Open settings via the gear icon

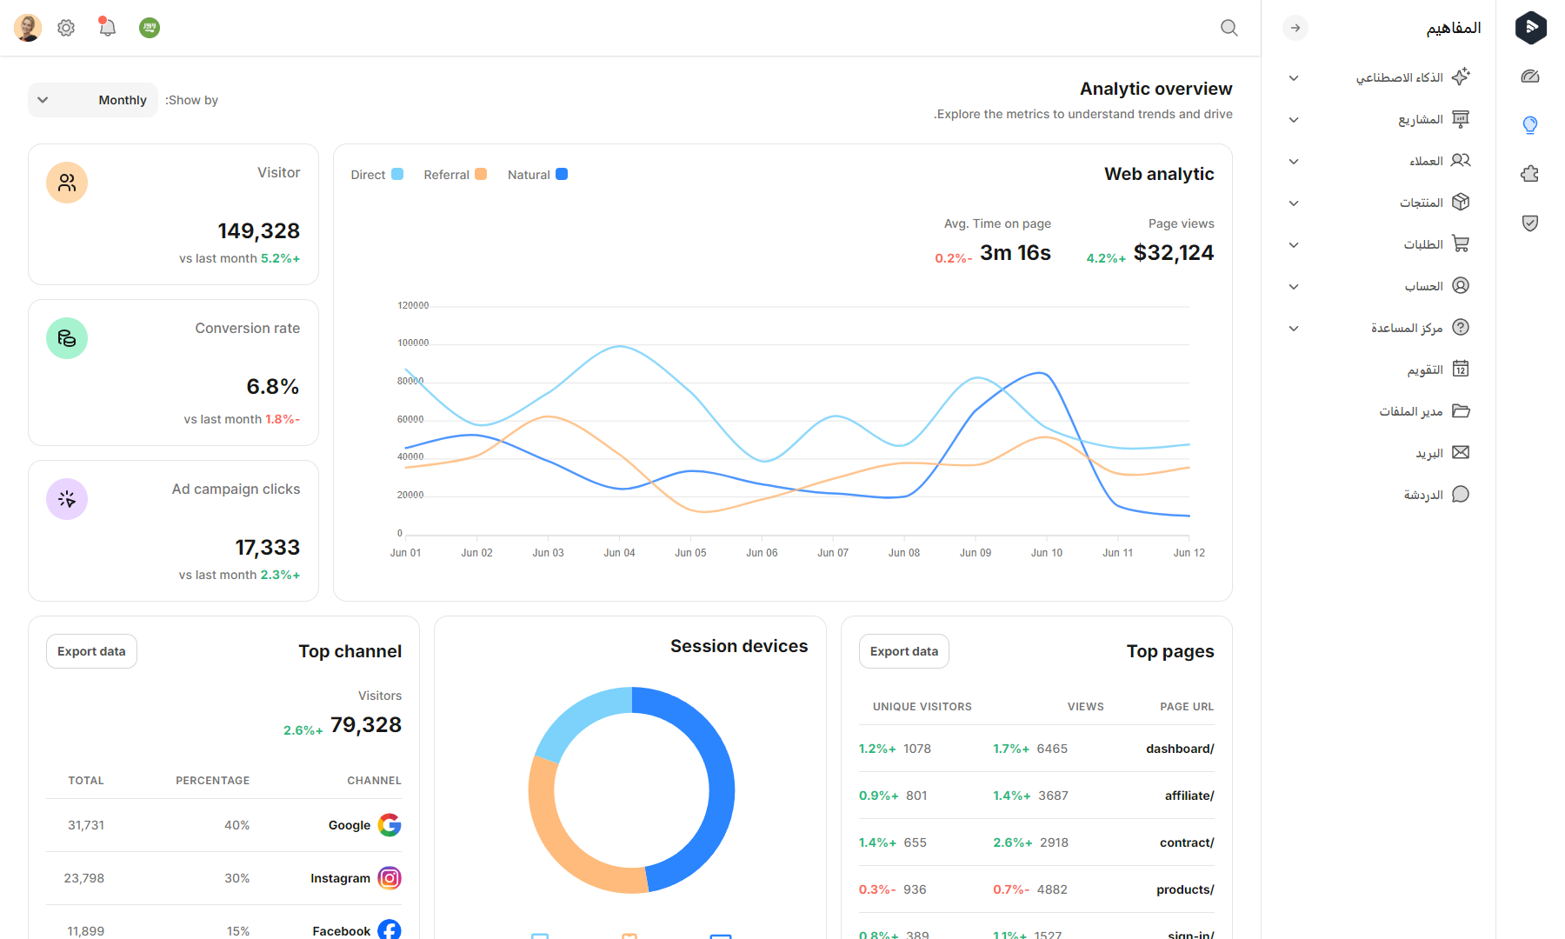pyautogui.click(x=66, y=28)
